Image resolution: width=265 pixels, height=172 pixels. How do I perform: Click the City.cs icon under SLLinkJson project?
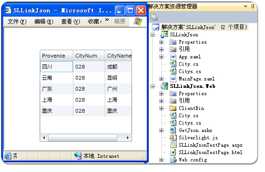click(173, 64)
